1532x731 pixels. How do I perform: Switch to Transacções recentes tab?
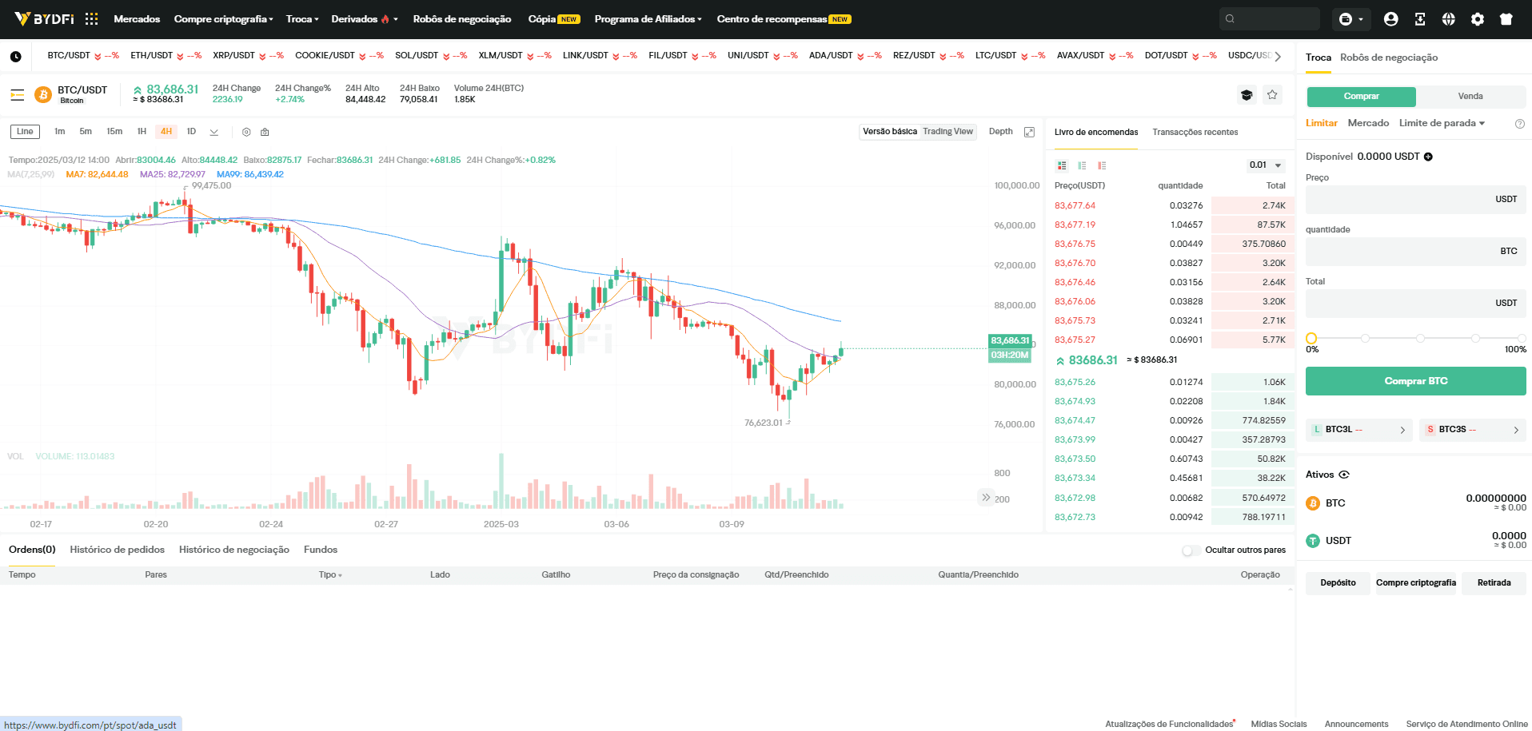(x=1195, y=133)
